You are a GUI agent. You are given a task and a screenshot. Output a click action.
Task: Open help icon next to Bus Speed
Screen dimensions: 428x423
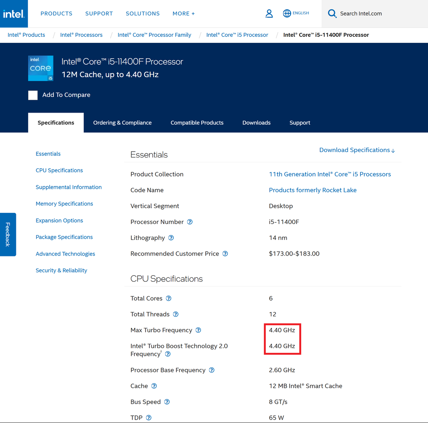(167, 402)
